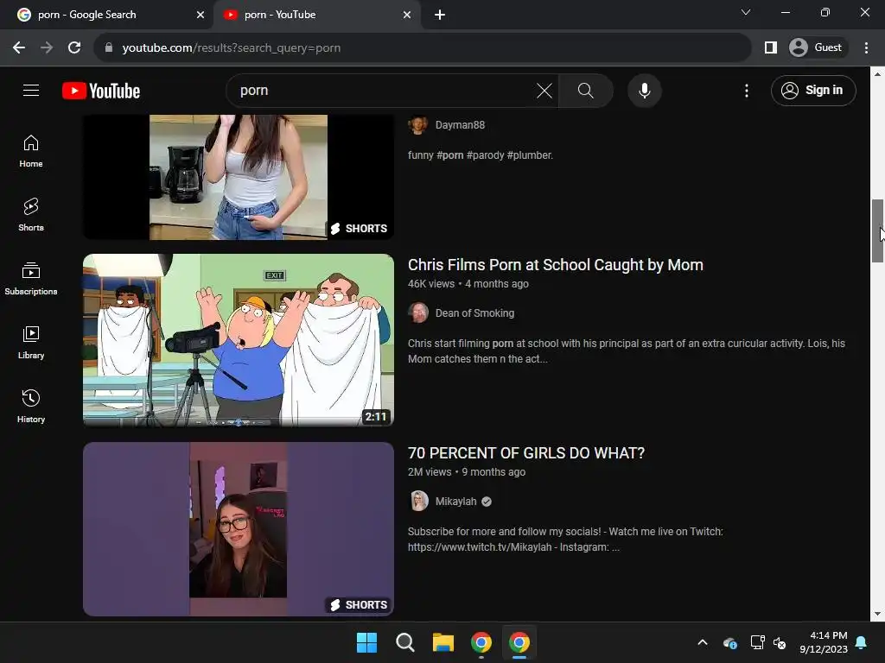Click the YouTube logo

(x=101, y=91)
